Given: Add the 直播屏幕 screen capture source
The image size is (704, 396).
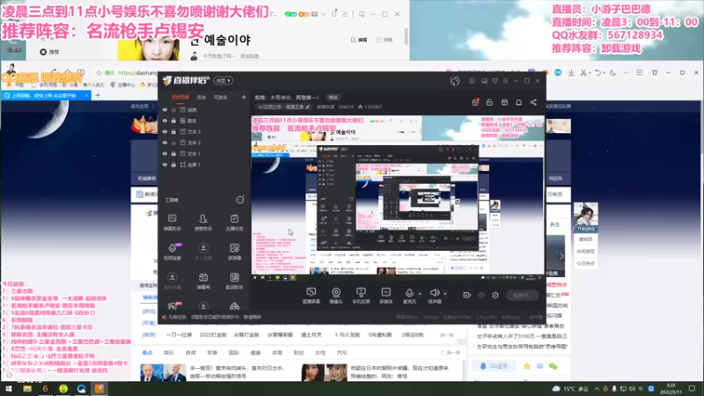Looking at the screenshot, I should tap(312, 296).
